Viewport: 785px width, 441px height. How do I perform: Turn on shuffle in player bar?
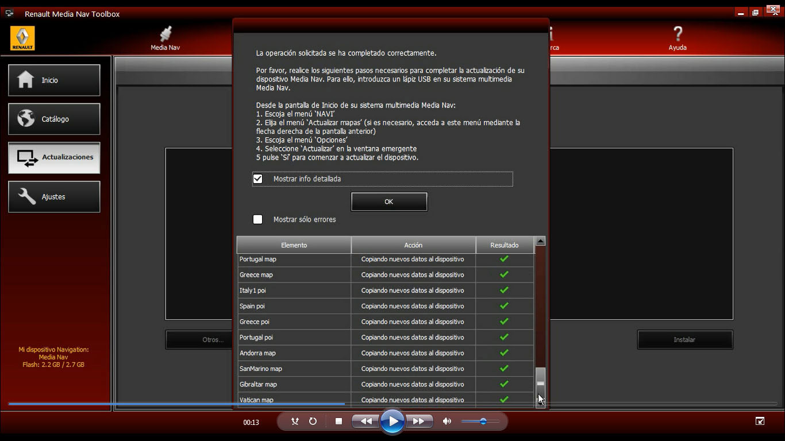pyautogui.click(x=295, y=421)
